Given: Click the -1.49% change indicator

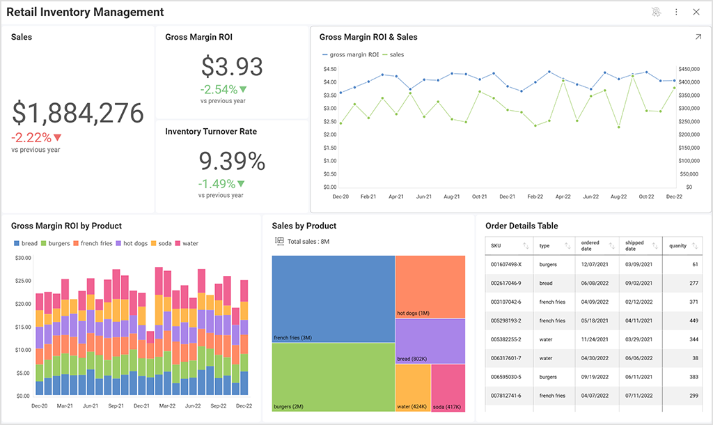Looking at the screenshot, I should pos(221,184).
